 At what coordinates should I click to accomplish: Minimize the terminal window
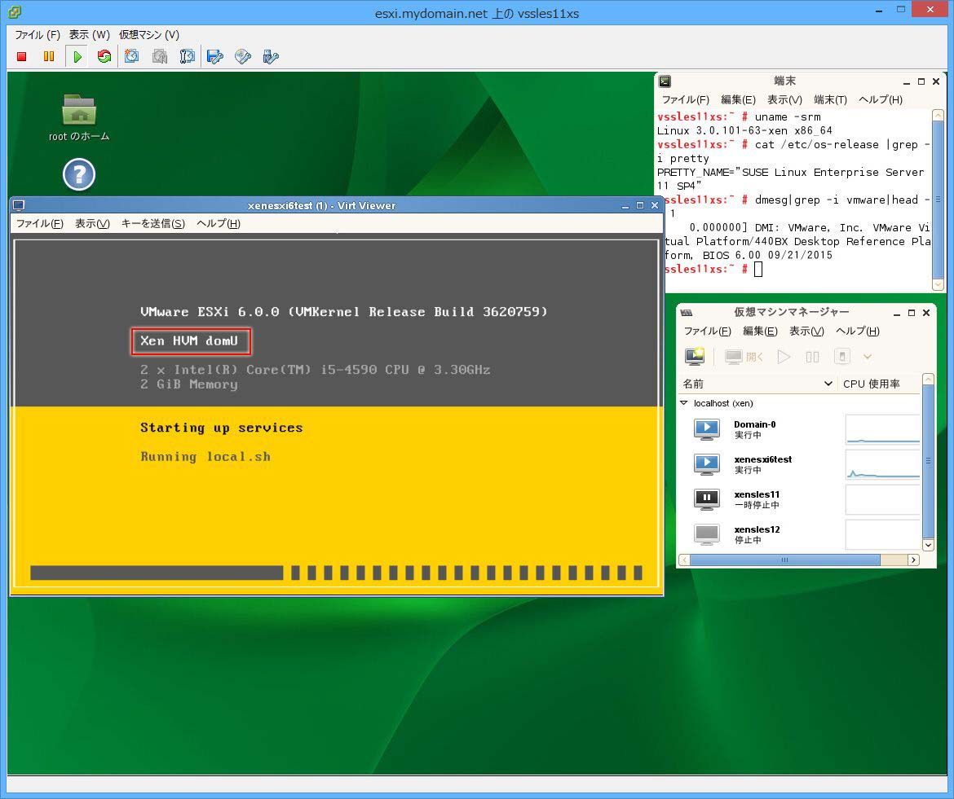tap(907, 81)
